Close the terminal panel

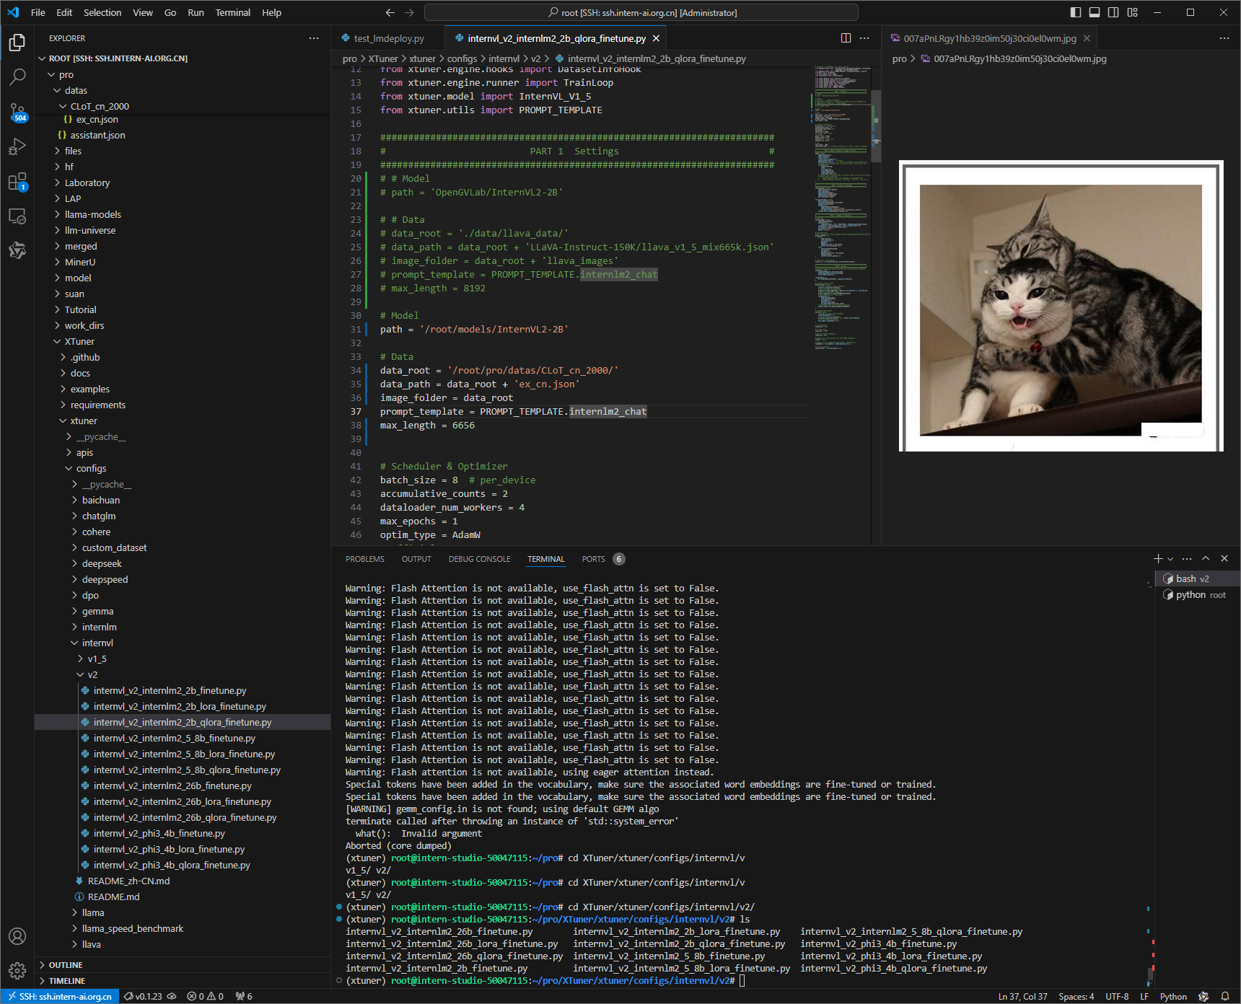point(1224,559)
